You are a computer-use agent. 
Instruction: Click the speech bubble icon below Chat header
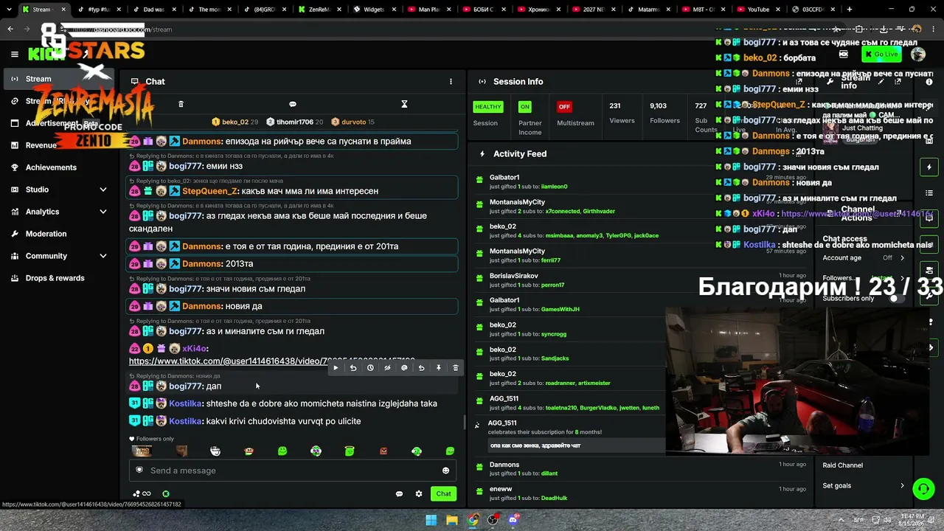click(x=293, y=104)
